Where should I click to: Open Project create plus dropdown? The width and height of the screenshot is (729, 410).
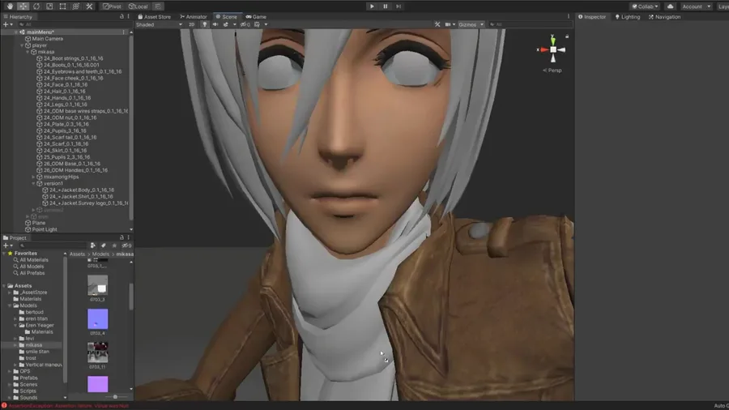(7, 246)
